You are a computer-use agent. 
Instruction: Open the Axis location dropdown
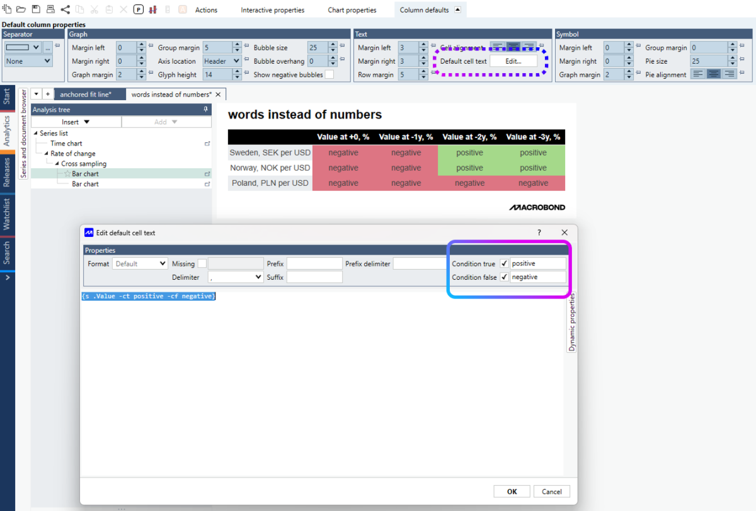(x=222, y=61)
